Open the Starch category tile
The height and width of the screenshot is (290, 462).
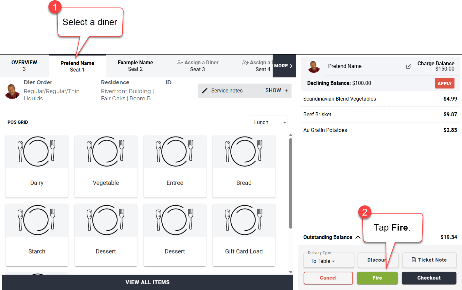click(37, 235)
